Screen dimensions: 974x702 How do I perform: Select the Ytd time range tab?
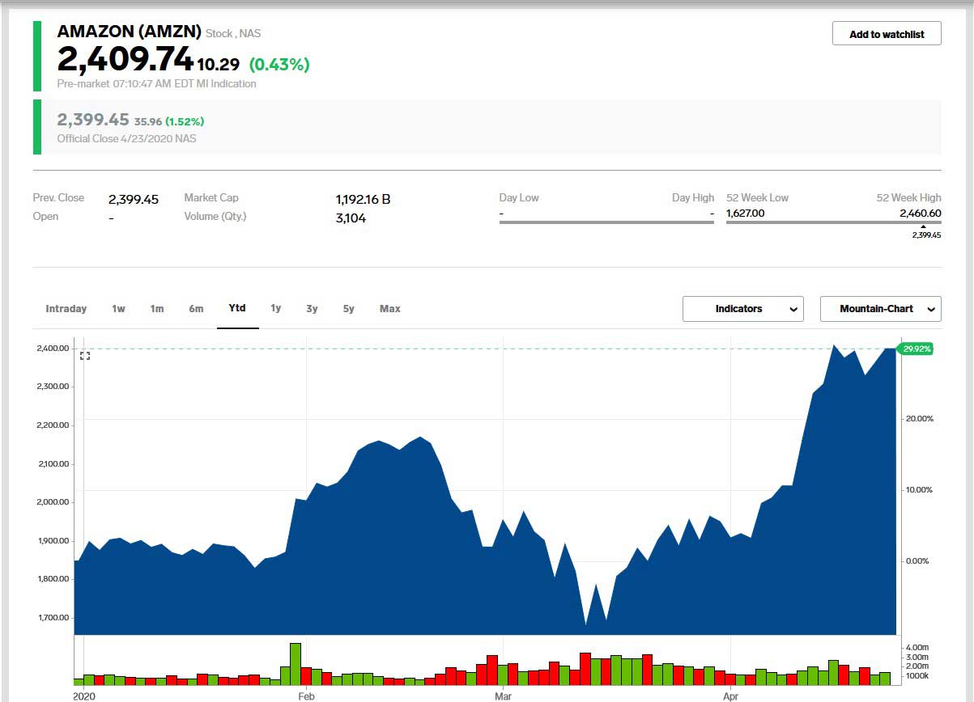pos(237,308)
